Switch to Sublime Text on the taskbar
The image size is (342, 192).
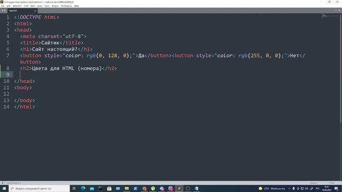[179, 188]
